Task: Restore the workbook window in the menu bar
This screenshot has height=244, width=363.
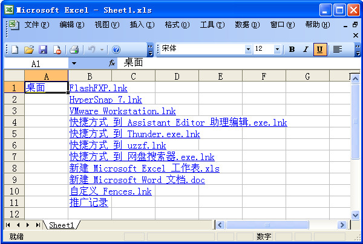Action: (x=355, y=25)
